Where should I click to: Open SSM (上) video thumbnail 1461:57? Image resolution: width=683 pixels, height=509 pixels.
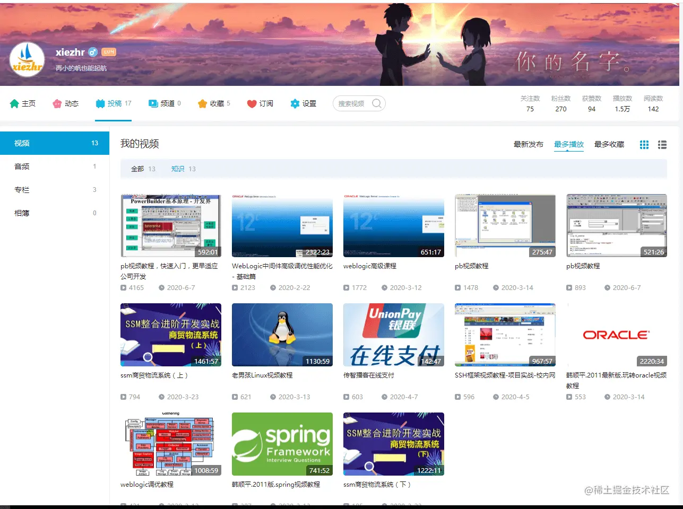tap(171, 335)
